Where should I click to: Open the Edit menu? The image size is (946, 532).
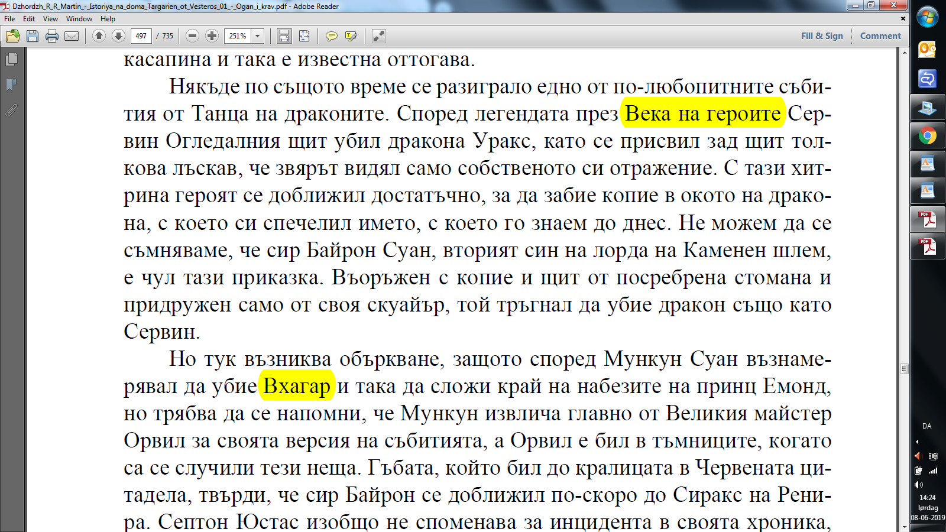click(x=29, y=19)
